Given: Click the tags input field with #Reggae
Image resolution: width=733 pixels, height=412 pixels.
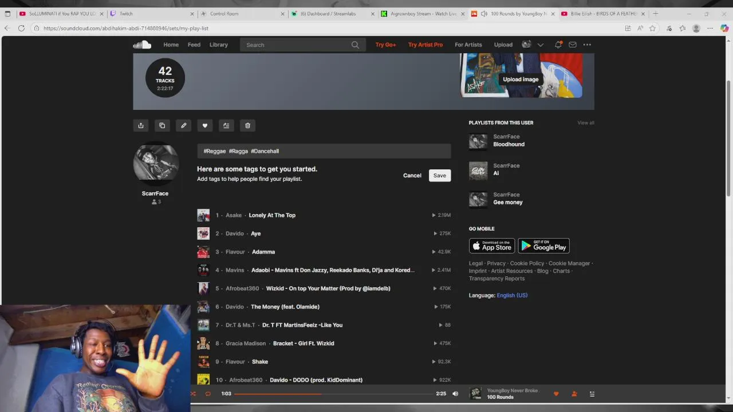Looking at the screenshot, I should tap(324, 151).
